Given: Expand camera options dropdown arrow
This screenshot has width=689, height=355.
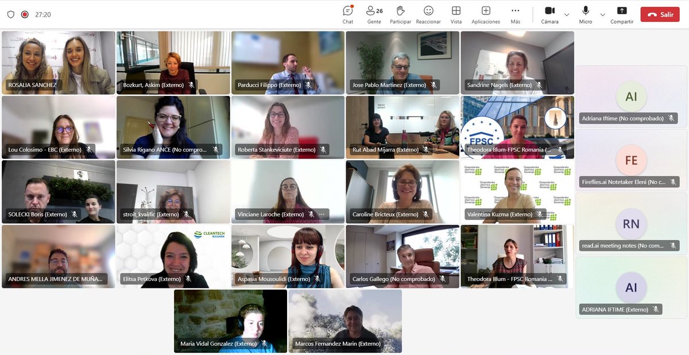Looking at the screenshot, I should (x=567, y=14).
